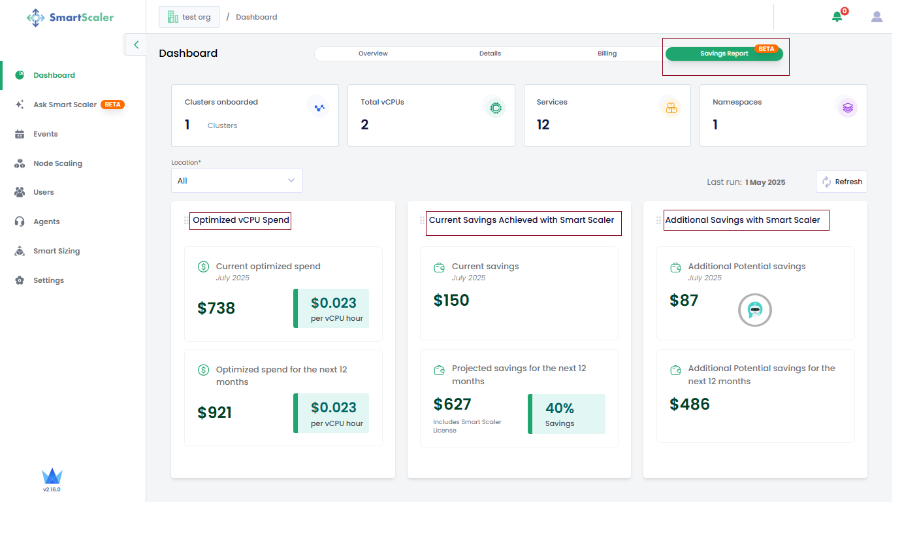902x558 pixels.
Task: Click the Optimized vCPU Spend heading
Action: pos(241,220)
